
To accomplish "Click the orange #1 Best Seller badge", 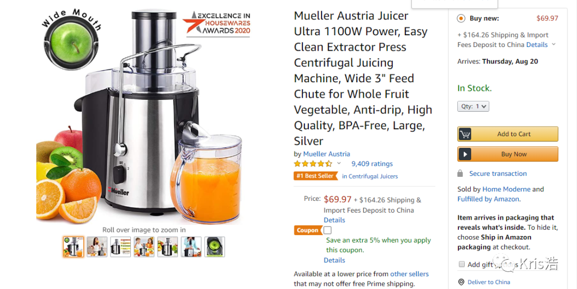I will pyautogui.click(x=315, y=176).
